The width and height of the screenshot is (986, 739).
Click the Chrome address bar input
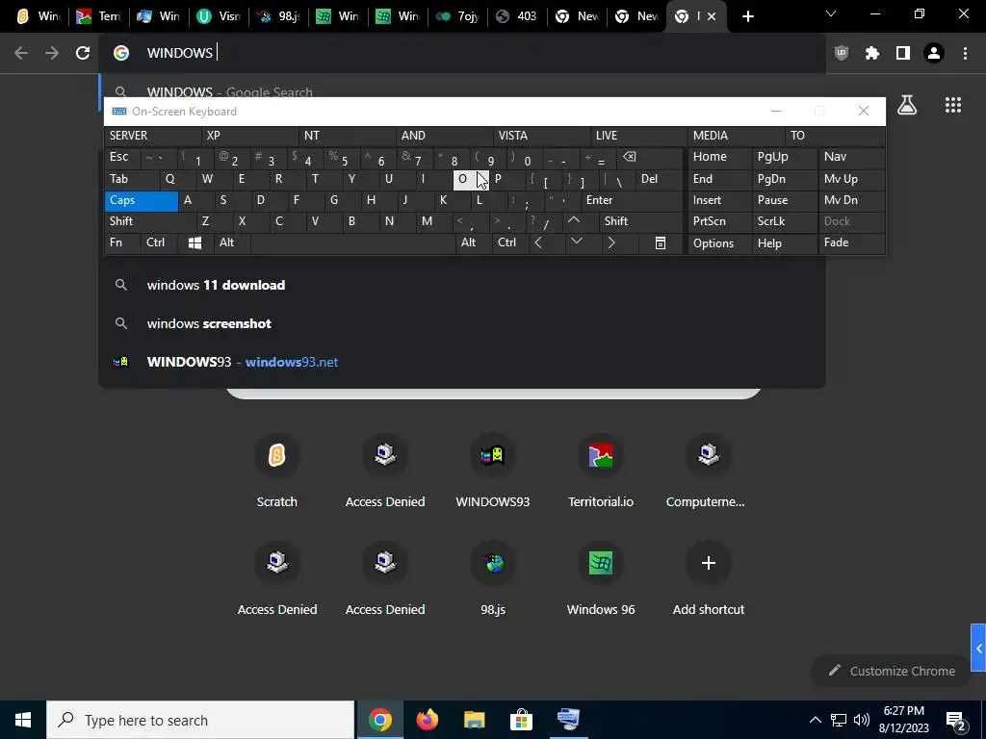coord(462,53)
